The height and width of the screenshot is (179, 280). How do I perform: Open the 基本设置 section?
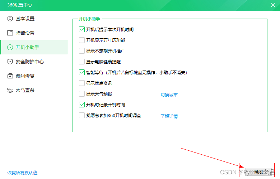tap(34, 19)
